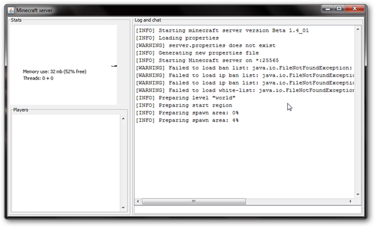This screenshot has width=375, height=227.
Task: Click the 'Preparing spawn area: 4%' line
Action: click(x=187, y=120)
